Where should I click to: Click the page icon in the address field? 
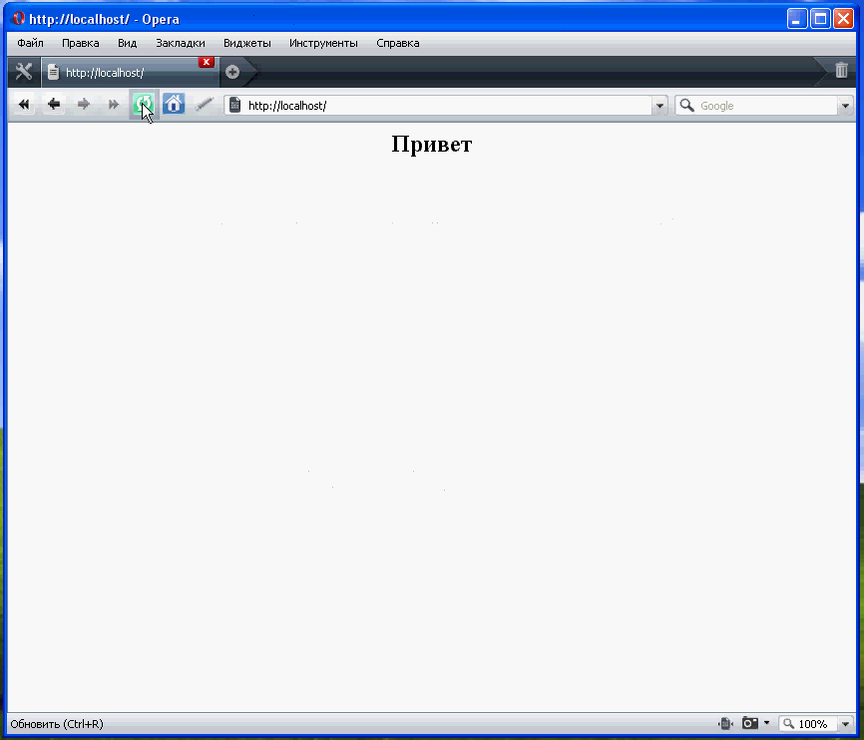tap(234, 105)
